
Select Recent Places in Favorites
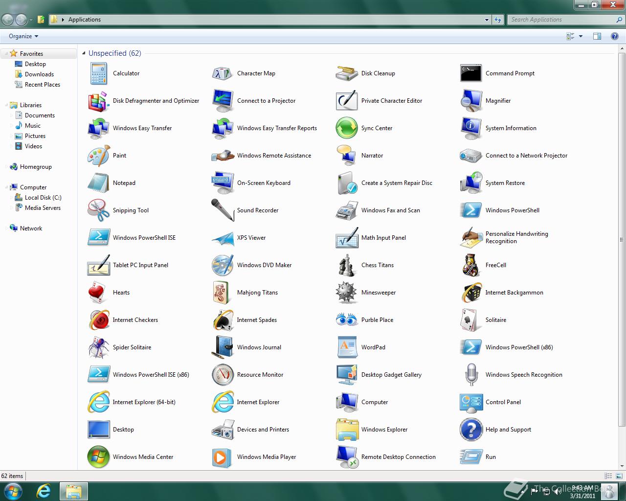click(43, 85)
